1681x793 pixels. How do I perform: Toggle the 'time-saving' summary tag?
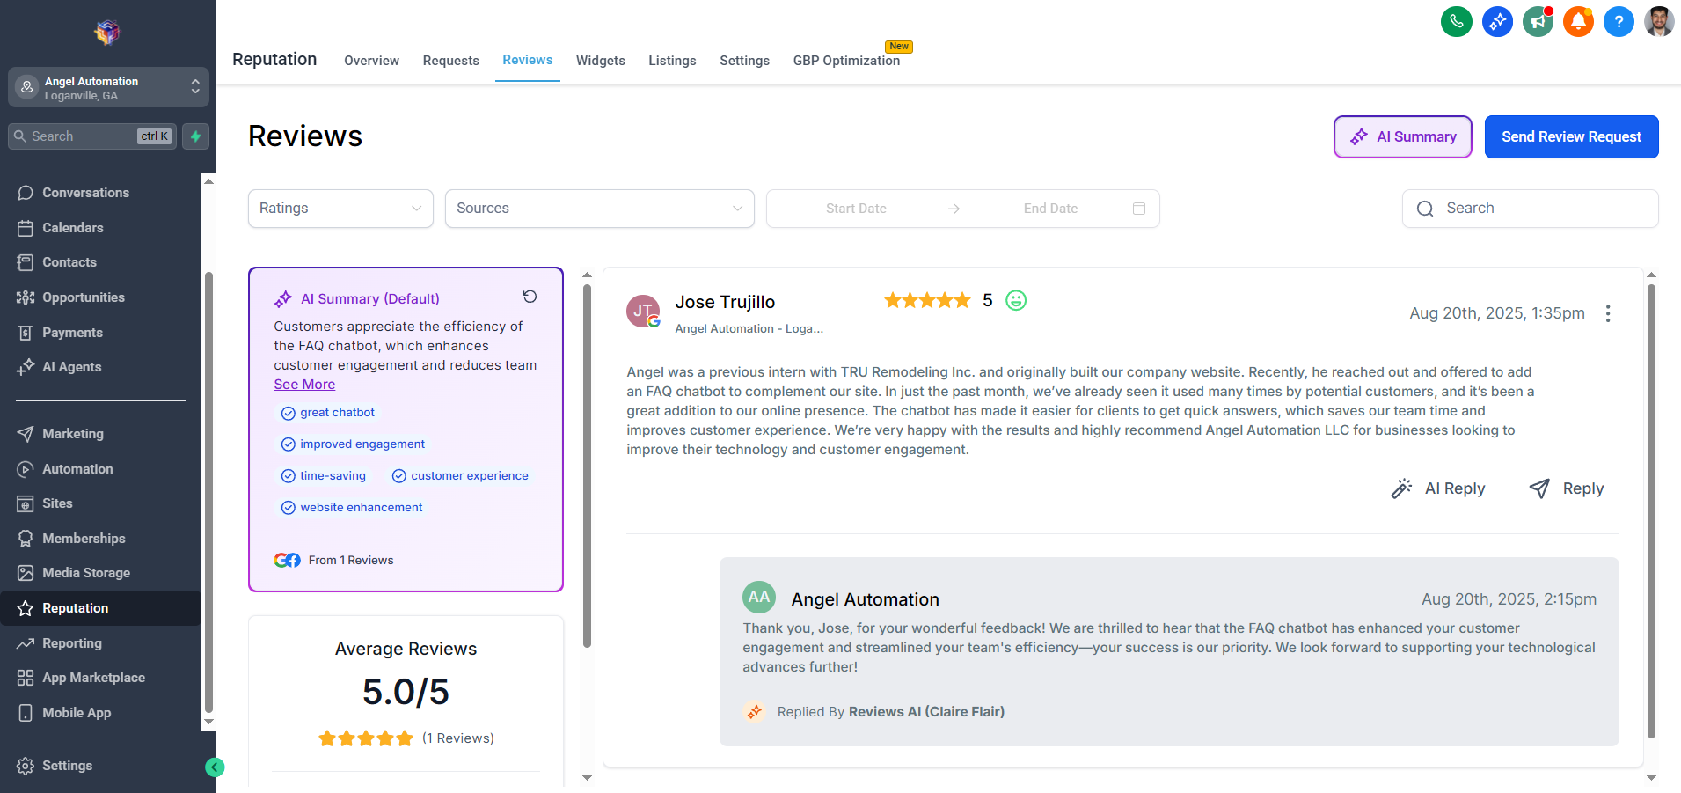324,475
